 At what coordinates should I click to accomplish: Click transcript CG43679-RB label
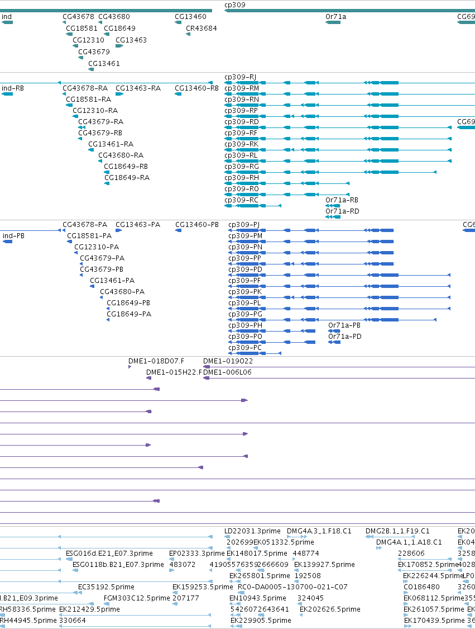tap(100, 133)
